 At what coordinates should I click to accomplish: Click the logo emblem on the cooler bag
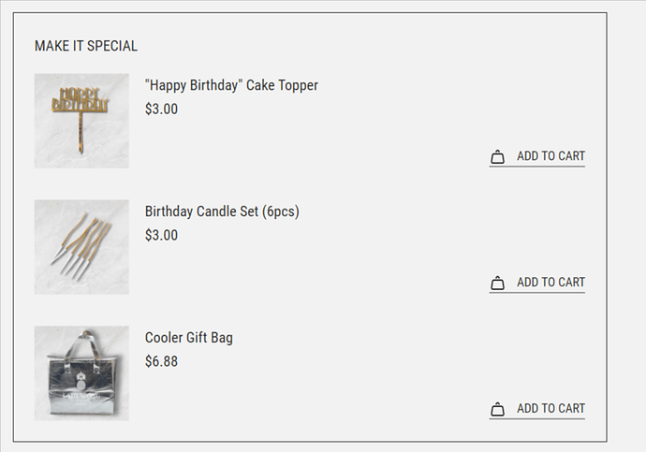pyautogui.click(x=81, y=384)
